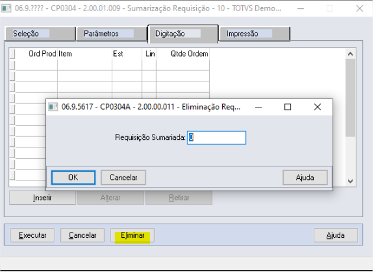Maximize the Eliminação Req dialog

(x=288, y=107)
